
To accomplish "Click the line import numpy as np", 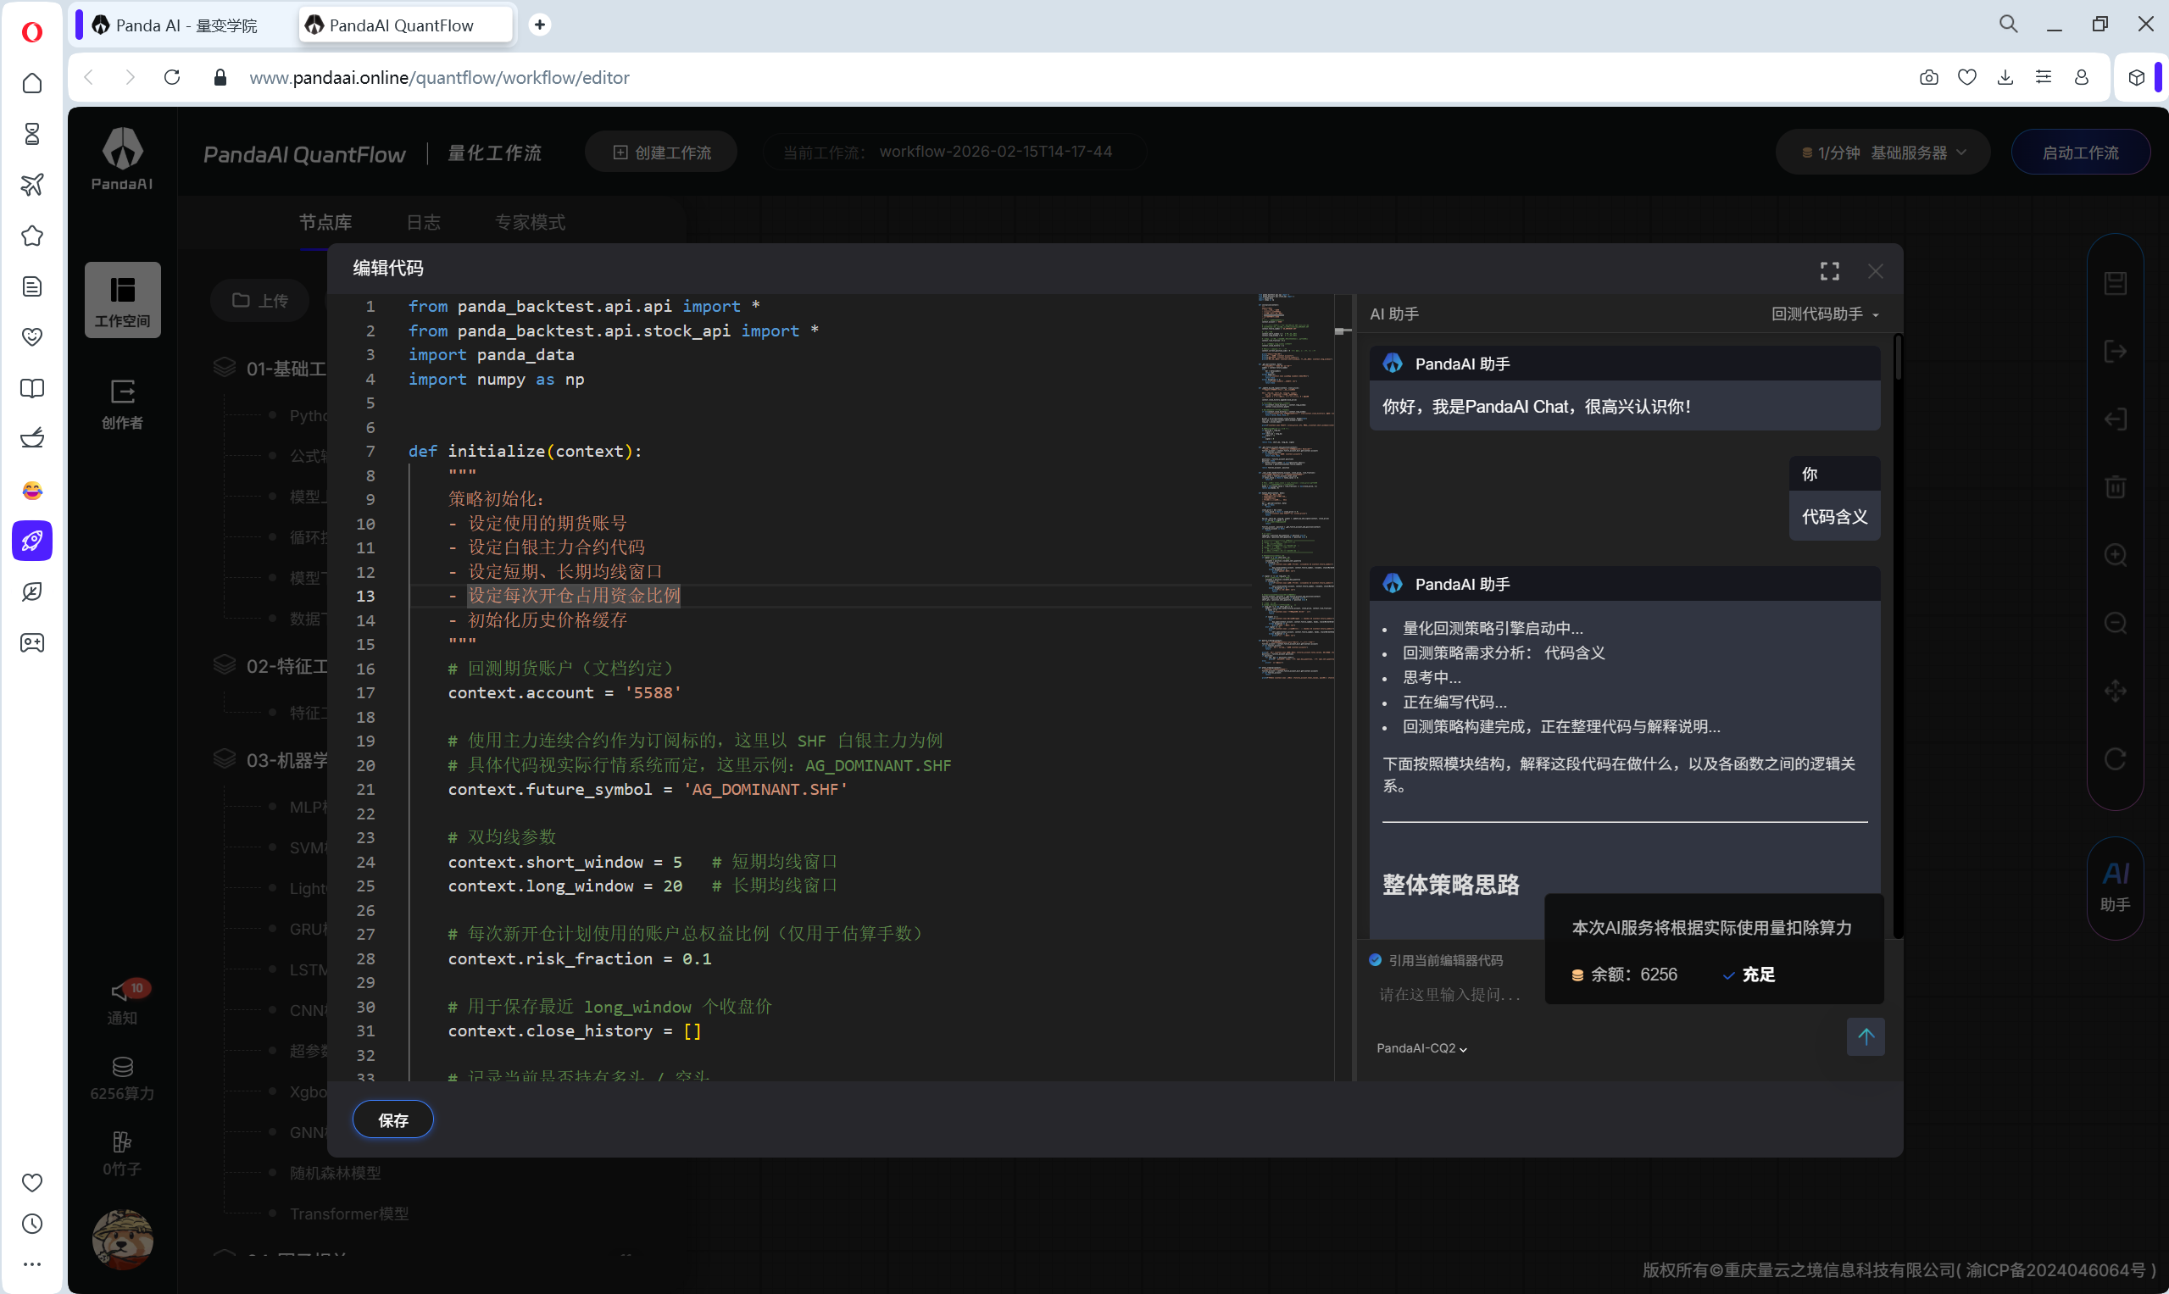I will coord(496,380).
